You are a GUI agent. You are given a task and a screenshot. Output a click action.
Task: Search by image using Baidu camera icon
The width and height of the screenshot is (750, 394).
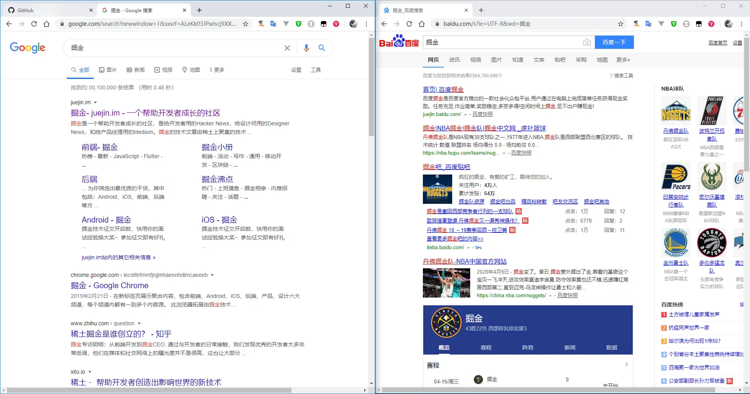(587, 42)
